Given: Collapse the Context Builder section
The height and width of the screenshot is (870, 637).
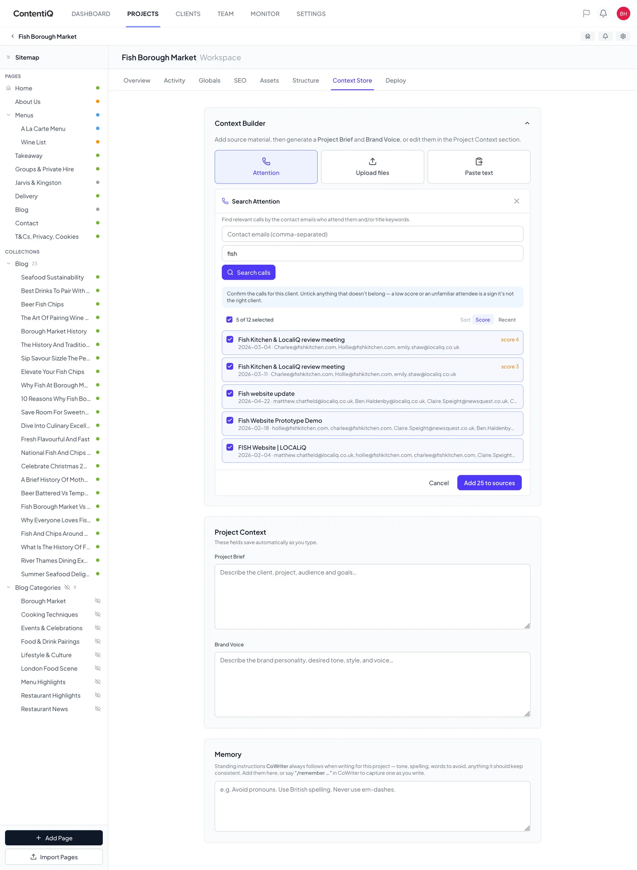Looking at the screenshot, I should pyautogui.click(x=527, y=123).
